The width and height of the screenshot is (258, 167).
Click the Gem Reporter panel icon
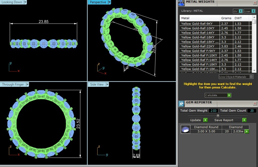181,104
